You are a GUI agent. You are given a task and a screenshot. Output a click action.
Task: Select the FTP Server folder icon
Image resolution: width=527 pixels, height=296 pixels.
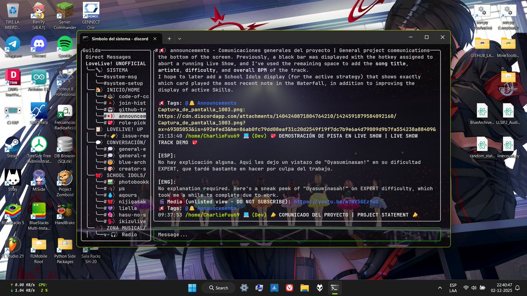(x=508, y=81)
